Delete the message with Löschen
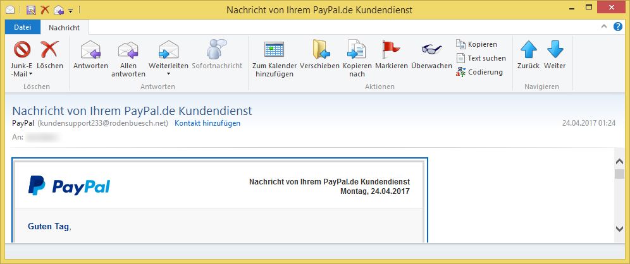This screenshot has width=630, height=264. click(50, 55)
